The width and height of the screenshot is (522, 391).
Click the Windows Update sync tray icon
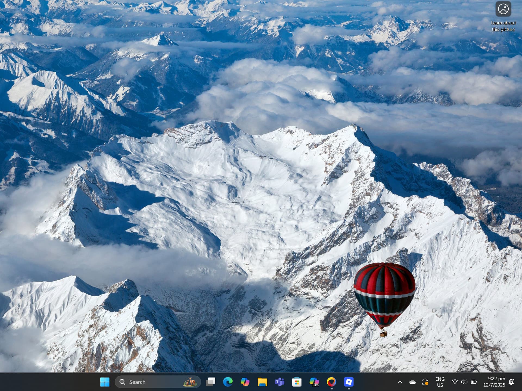coord(425,382)
